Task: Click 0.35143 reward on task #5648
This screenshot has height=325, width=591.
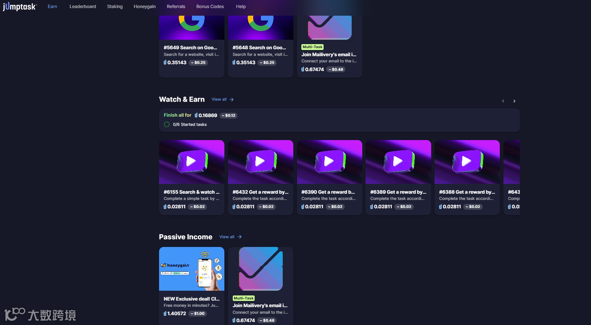Action: pos(246,62)
